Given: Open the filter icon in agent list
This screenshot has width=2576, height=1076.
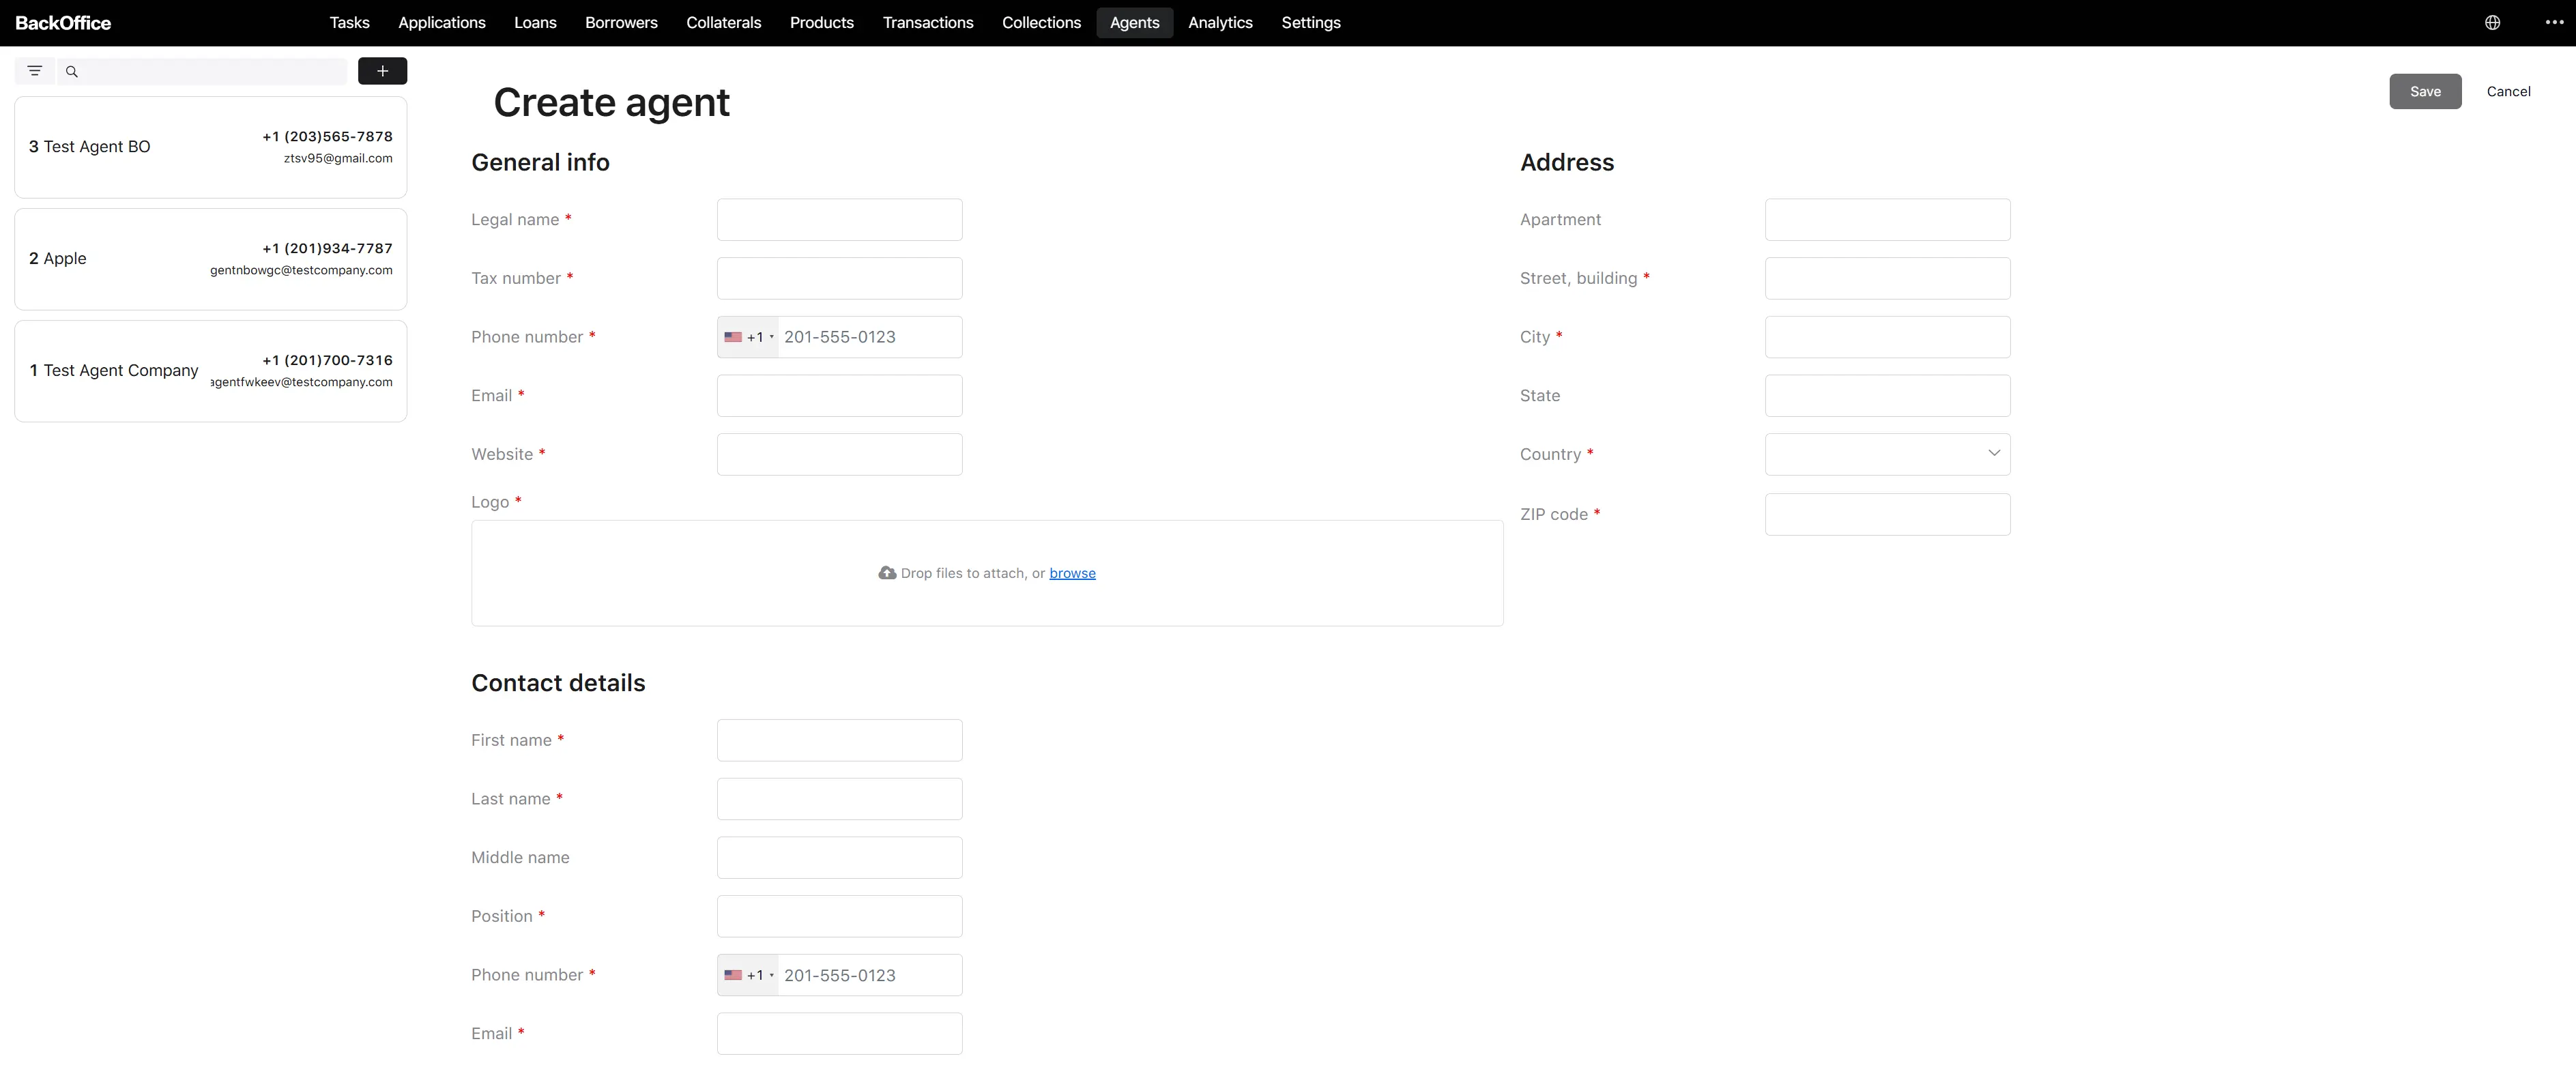Looking at the screenshot, I should coord(35,71).
